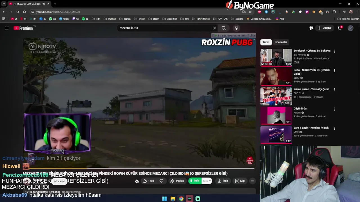Click the video player frame

[139, 103]
